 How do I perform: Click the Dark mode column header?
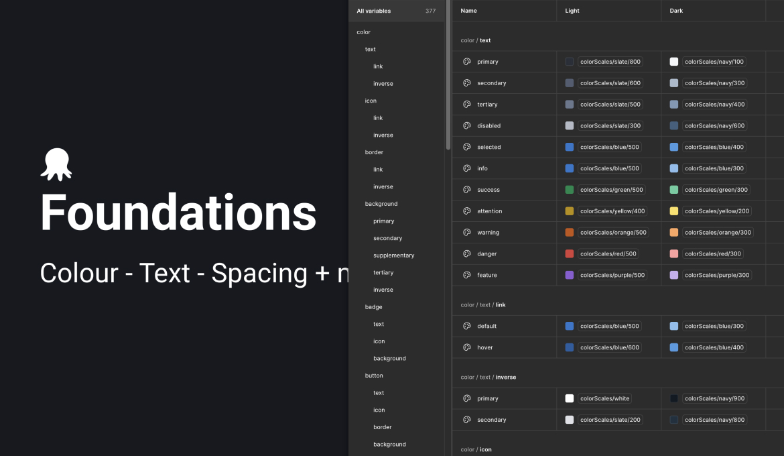(x=676, y=11)
